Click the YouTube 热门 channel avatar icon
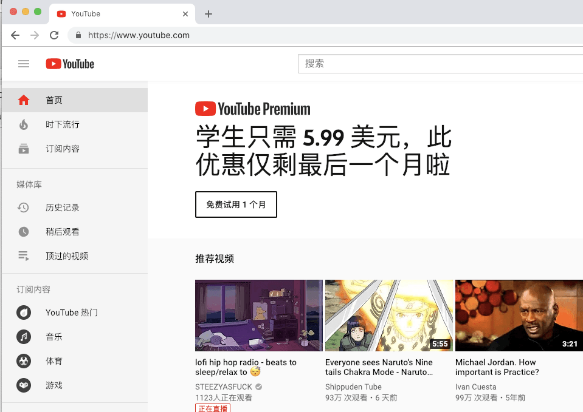Image resolution: width=583 pixels, height=412 pixels. [24, 312]
